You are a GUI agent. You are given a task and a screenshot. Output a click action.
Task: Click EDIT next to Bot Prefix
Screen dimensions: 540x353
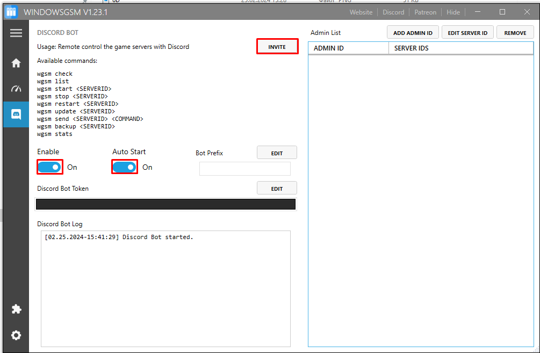(x=277, y=153)
